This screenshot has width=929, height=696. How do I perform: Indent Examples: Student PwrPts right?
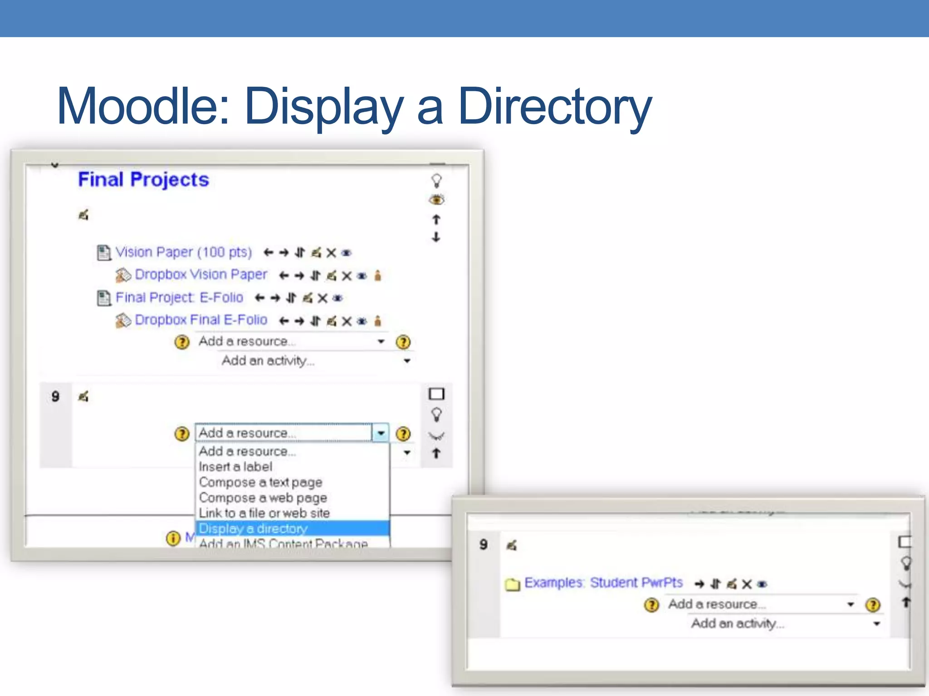point(699,584)
